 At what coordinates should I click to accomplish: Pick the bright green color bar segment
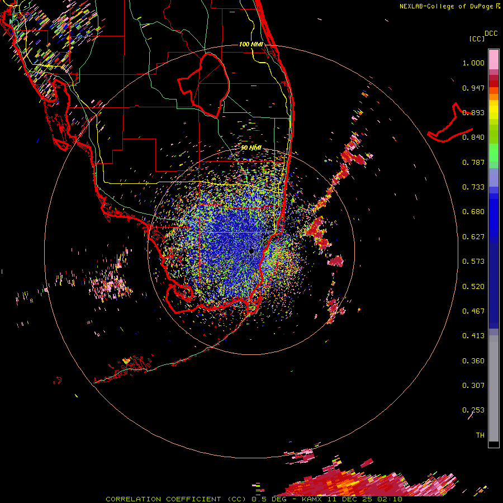(493, 153)
